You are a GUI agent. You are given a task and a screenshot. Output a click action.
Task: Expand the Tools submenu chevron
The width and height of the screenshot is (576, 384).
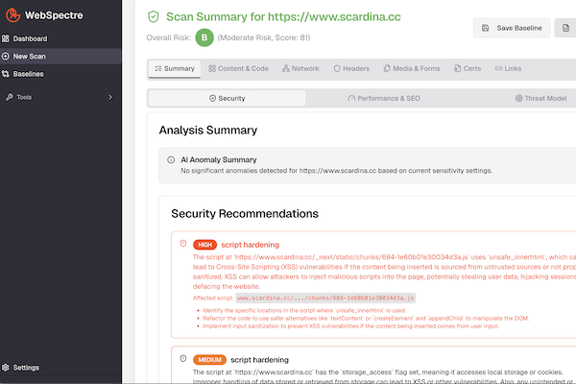coord(110,97)
